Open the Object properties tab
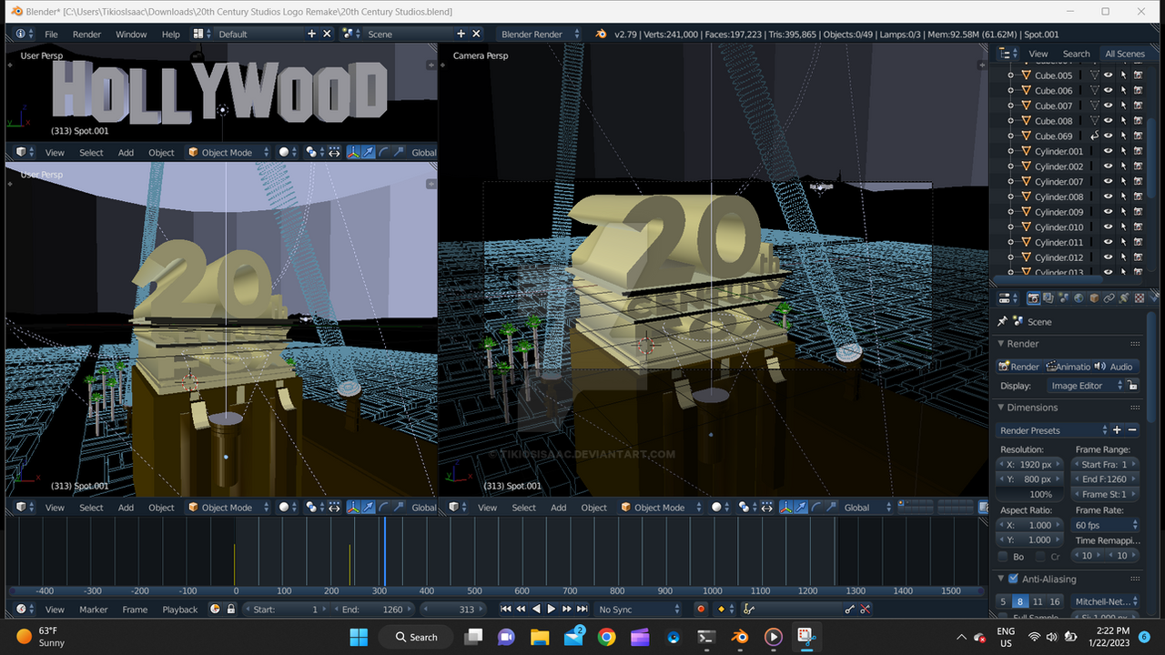This screenshot has width=1165, height=655. [1094, 297]
